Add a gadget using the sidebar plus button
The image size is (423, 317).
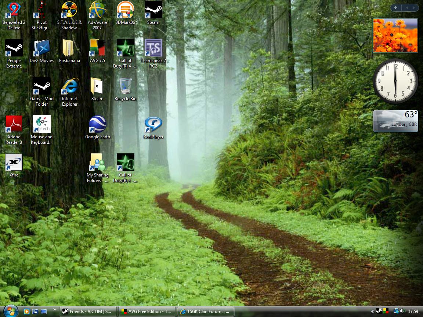395,8
